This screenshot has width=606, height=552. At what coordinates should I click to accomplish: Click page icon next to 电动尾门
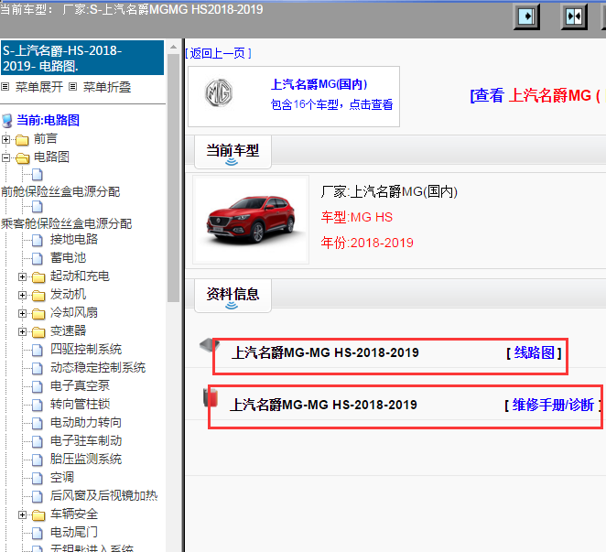point(38,534)
